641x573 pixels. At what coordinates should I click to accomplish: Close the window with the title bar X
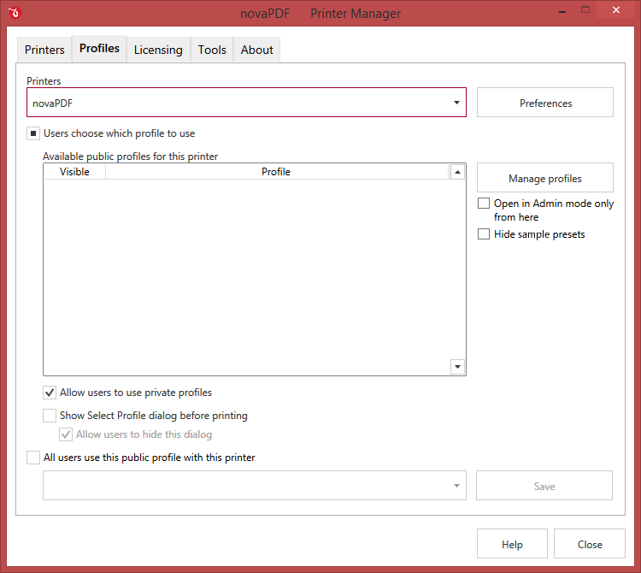click(616, 9)
